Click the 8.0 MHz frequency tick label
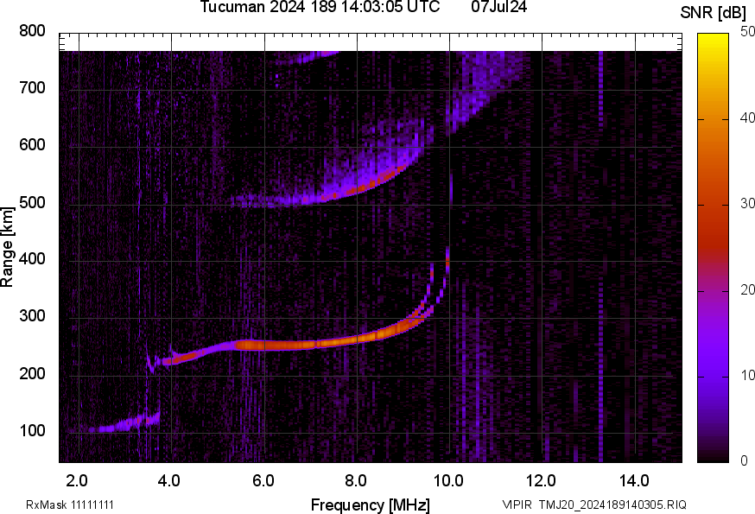This screenshot has width=755, height=514. tap(355, 481)
